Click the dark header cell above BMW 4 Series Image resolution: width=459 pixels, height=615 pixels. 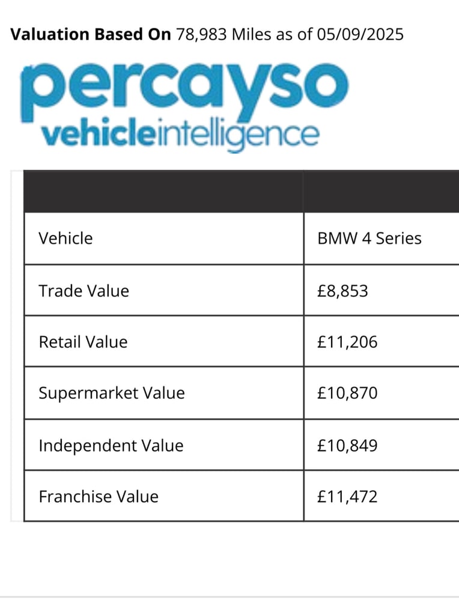[381, 192]
